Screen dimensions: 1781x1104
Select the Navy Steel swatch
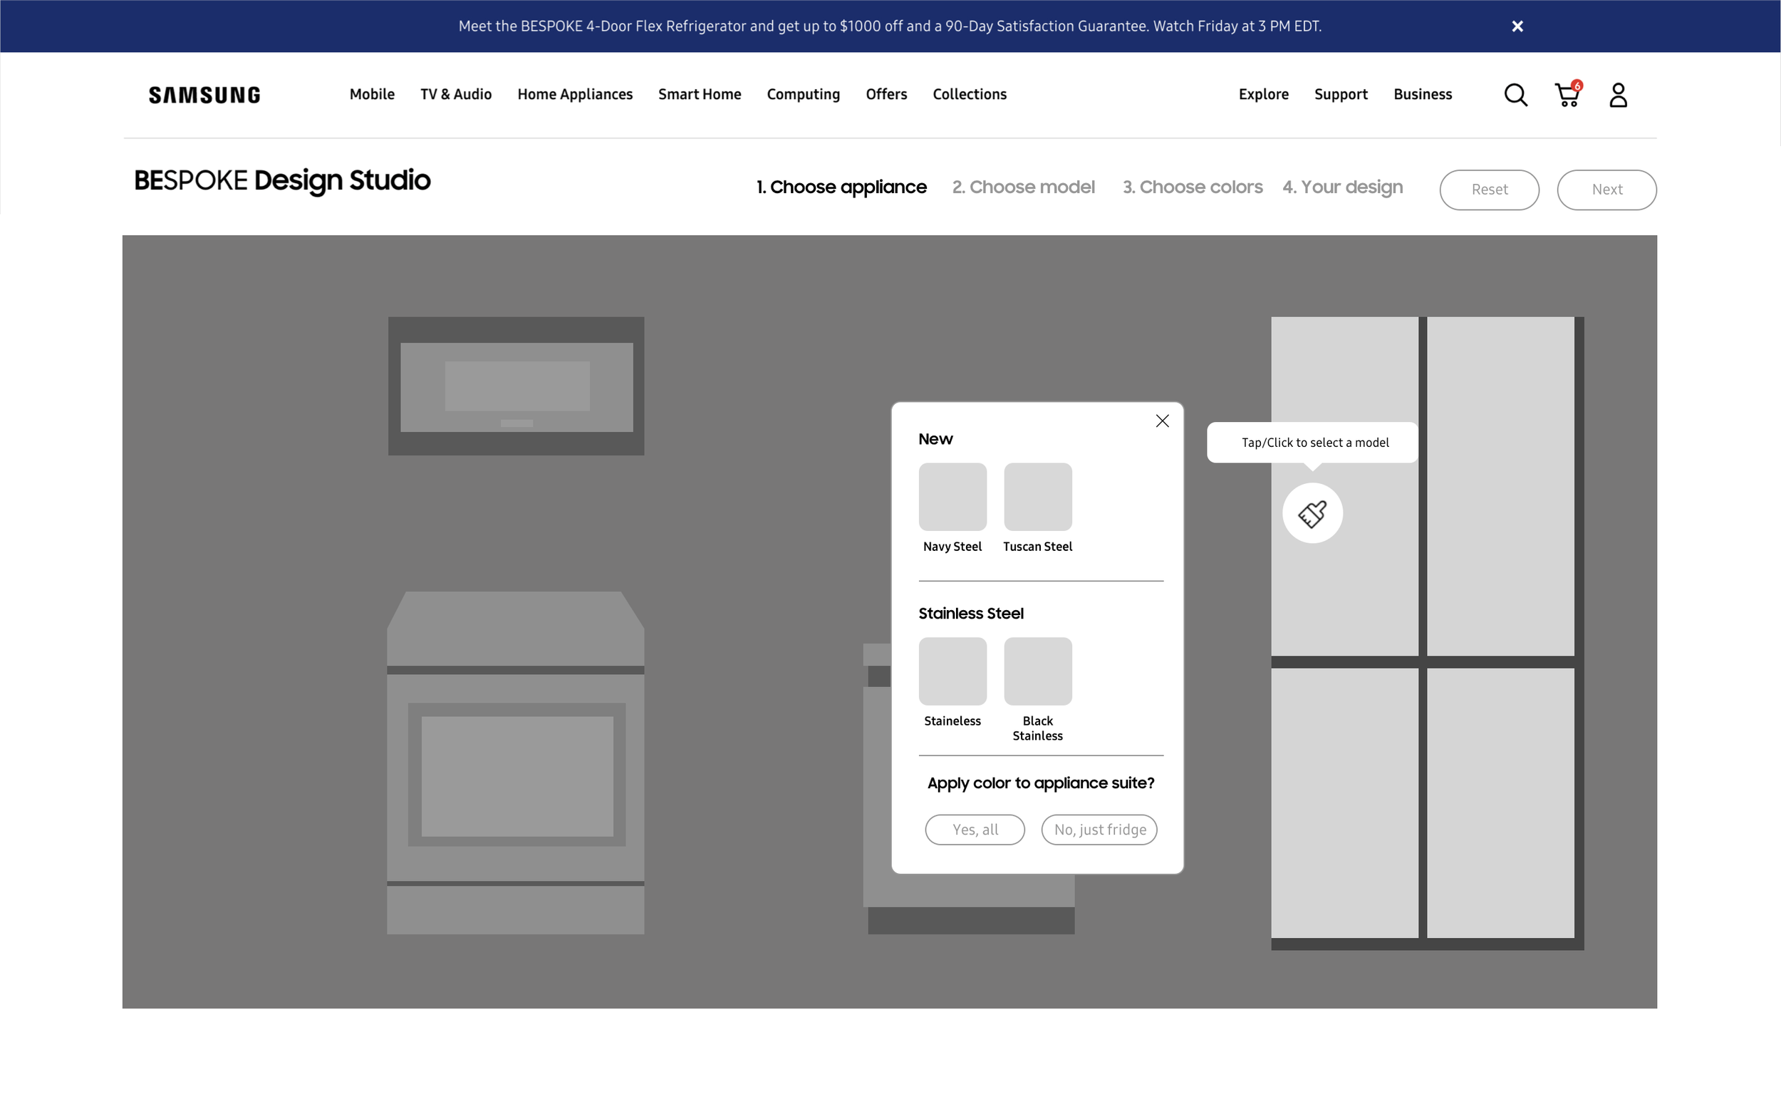point(952,497)
